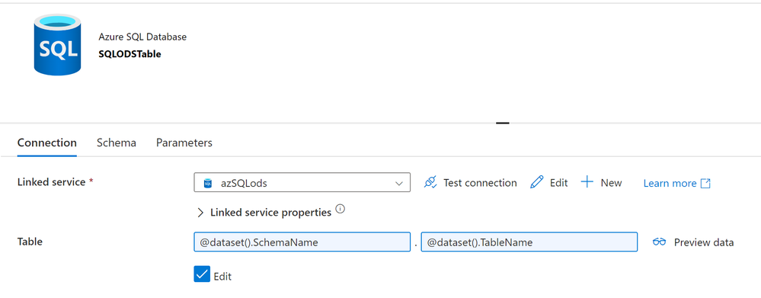The width and height of the screenshot is (761, 298).
Task: Click the New plus icon
Action: click(587, 182)
